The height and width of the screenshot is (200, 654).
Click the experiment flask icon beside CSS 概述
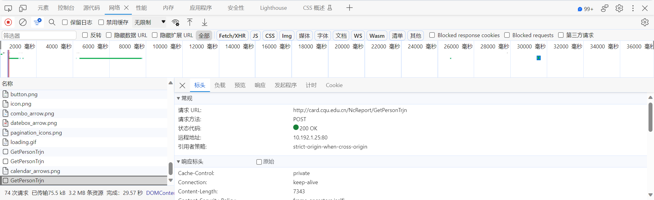coord(330,8)
